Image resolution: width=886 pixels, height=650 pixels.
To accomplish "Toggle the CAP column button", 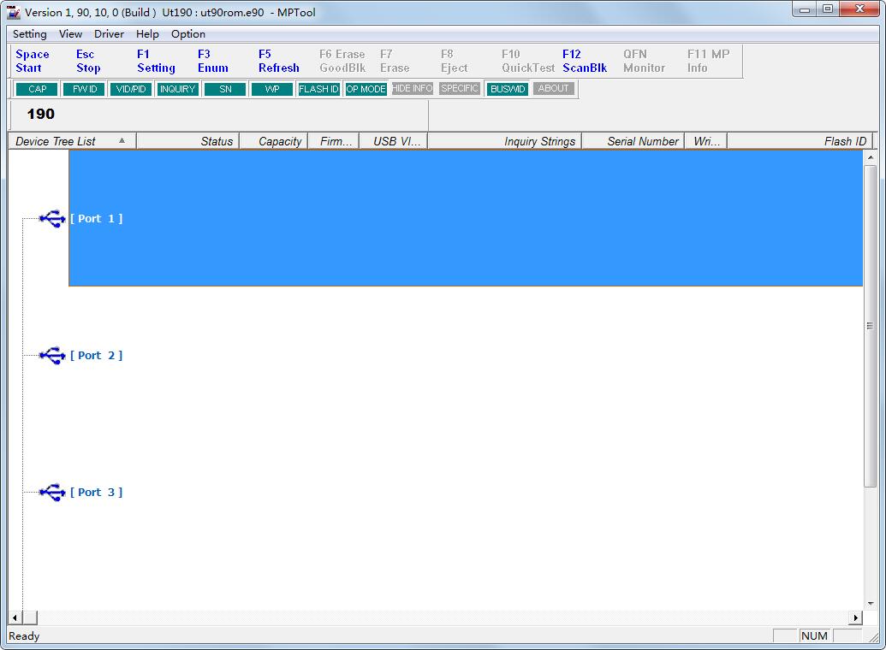I will click(37, 89).
